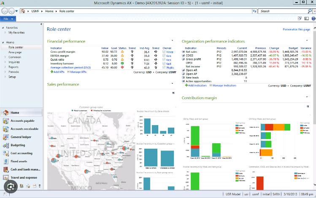Screen dimensions: 316x198
Task: Click the search magnifier icon
Action: [x=310, y=11]
